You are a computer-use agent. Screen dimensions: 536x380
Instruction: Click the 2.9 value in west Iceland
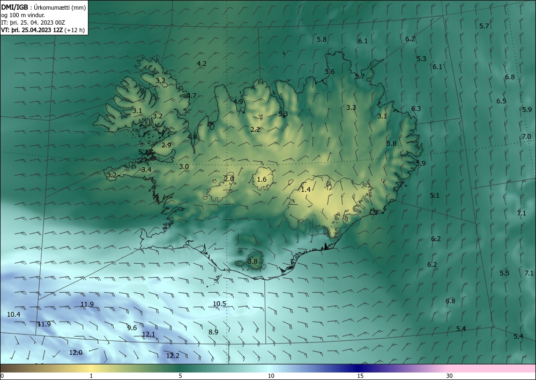click(166, 145)
